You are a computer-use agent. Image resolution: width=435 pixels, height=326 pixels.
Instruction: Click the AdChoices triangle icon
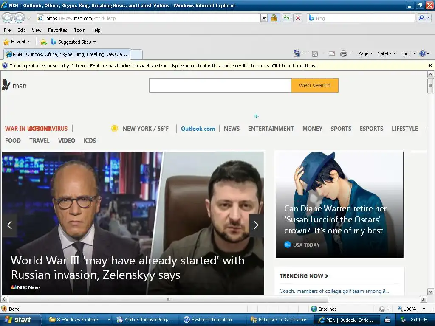point(256,116)
